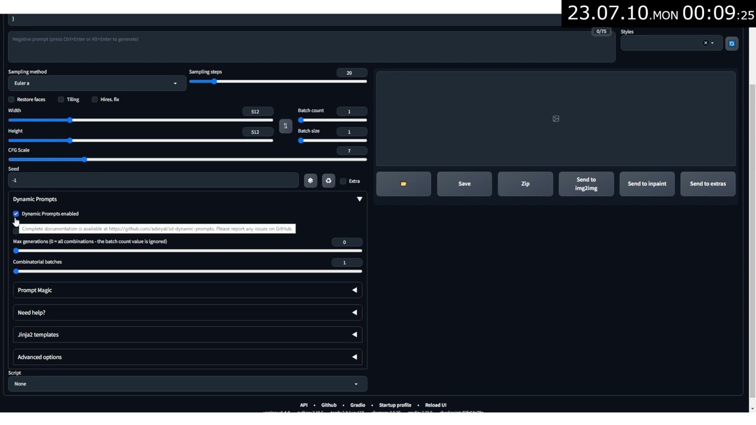Click Send to img2img button

586,184
